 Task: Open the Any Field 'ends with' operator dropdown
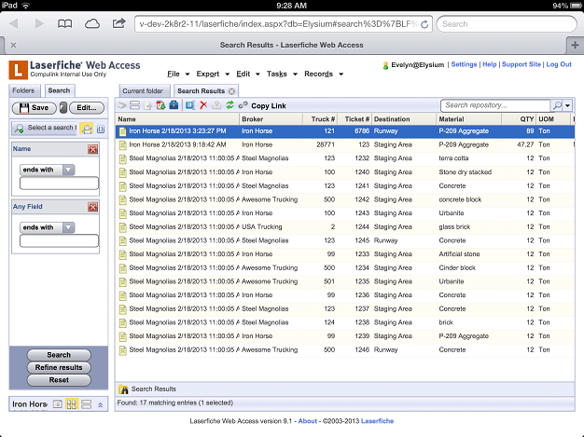[x=68, y=227]
